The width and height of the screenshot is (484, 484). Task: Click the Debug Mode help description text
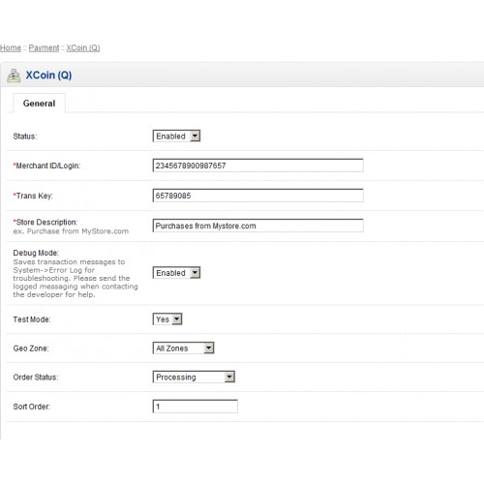coord(76,278)
